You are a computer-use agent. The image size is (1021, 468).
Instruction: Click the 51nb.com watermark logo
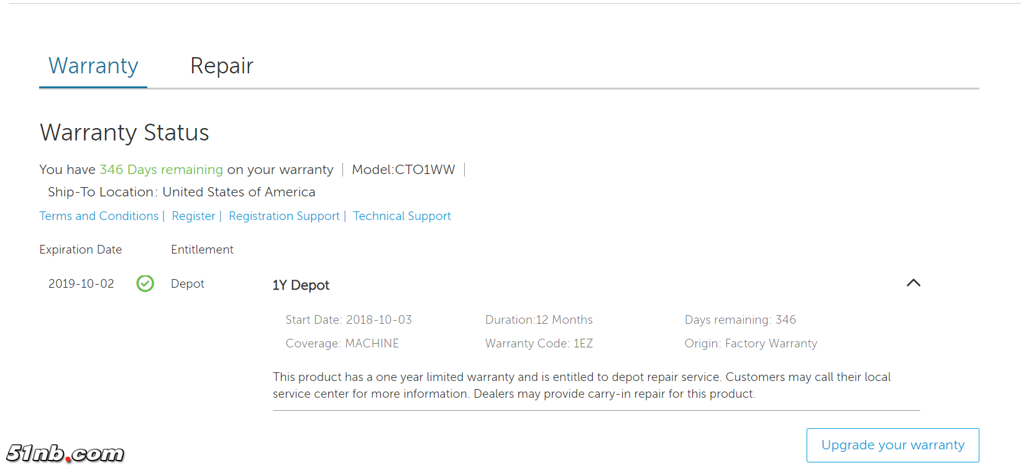[x=65, y=453]
